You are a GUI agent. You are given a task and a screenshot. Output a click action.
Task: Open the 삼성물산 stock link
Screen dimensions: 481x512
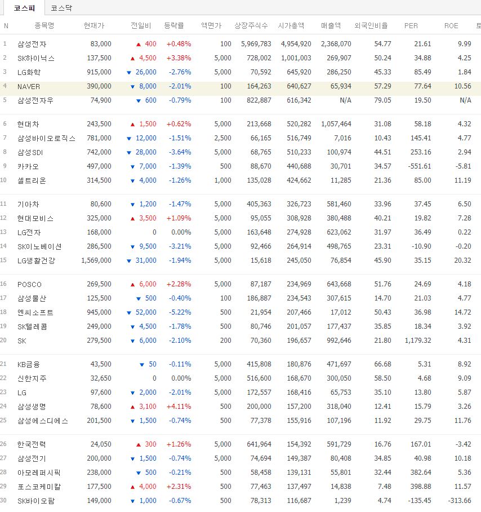tap(32, 298)
